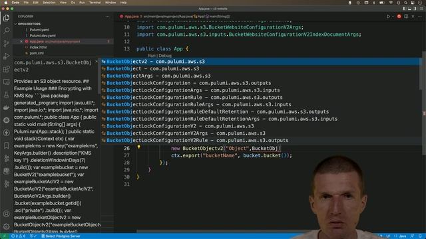
Task: Open the View menu
Action: pyautogui.click(x=63, y=3)
